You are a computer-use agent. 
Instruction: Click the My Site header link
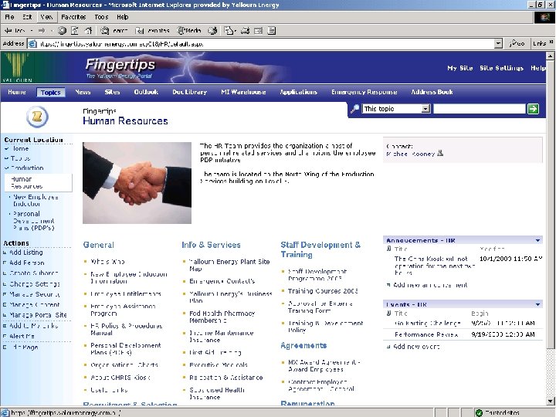(460, 68)
